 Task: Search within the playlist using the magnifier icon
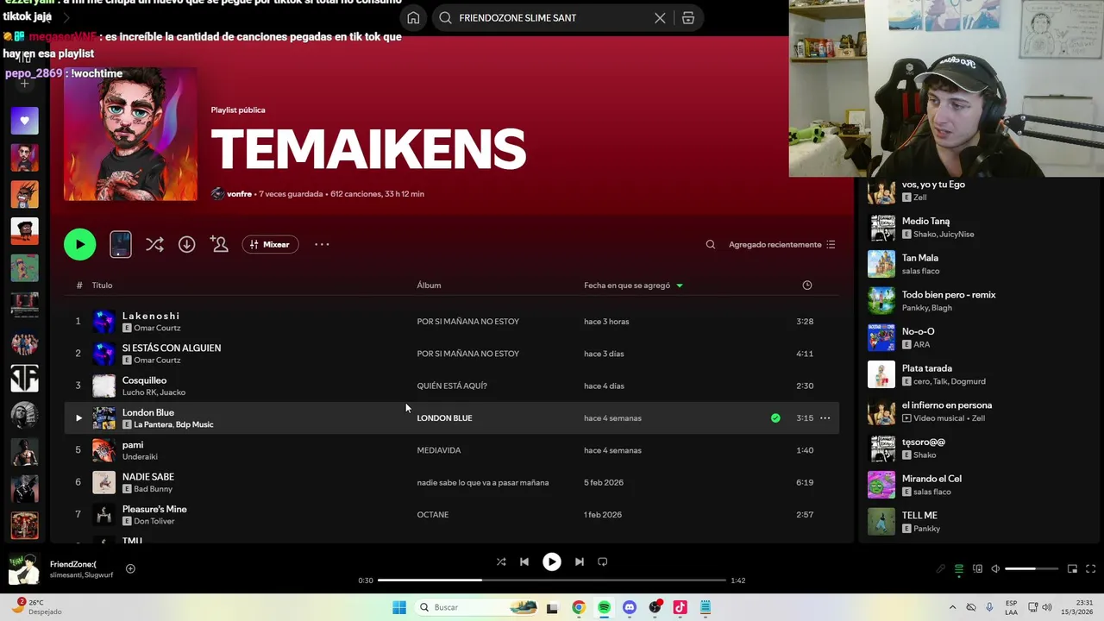point(711,244)
